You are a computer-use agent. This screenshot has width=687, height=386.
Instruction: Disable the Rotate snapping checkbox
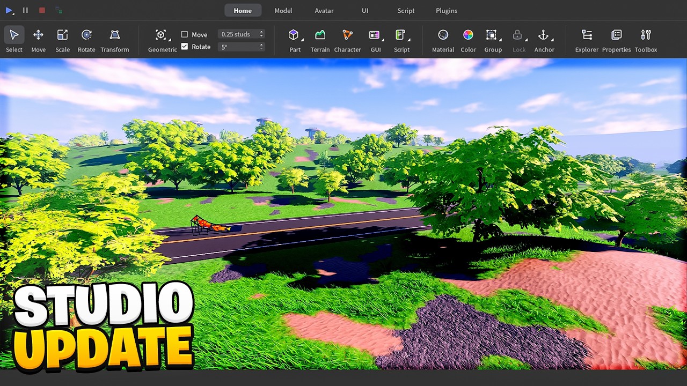(x=185, y=47)
